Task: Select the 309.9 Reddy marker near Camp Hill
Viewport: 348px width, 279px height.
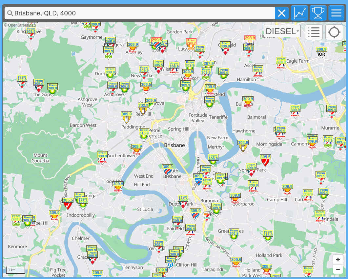Action: pos(287,190)
